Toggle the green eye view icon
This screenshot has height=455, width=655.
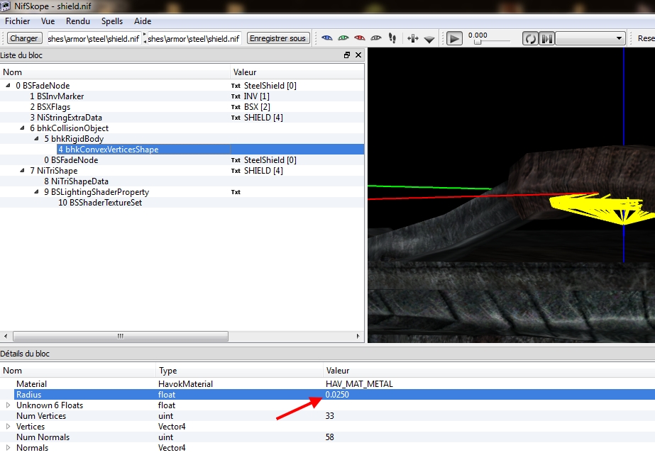(343, 38)
